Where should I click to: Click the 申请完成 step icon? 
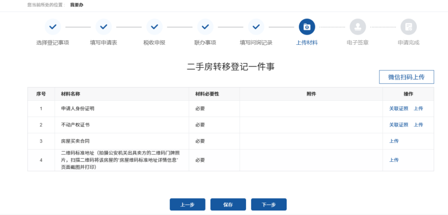[409, 27]
